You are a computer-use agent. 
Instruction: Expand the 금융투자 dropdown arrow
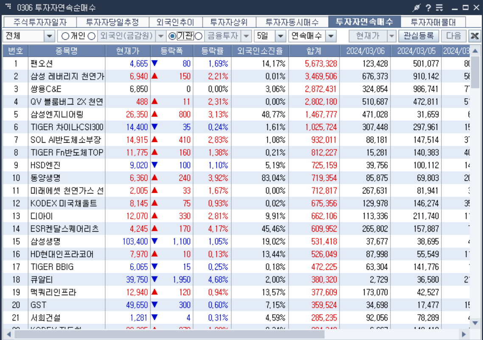(x=246, y=36)
